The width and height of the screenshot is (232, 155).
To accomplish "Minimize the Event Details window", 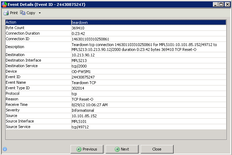I will click(x=215, y=4).
